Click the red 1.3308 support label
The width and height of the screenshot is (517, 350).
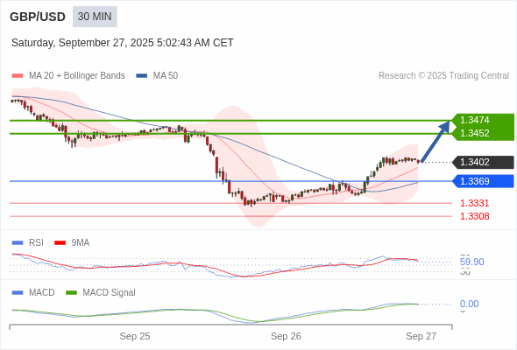(x=474, y=216)
